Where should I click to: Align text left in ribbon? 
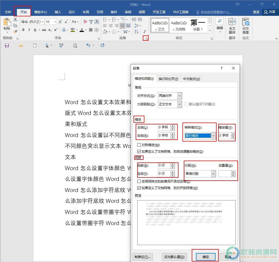105,26
